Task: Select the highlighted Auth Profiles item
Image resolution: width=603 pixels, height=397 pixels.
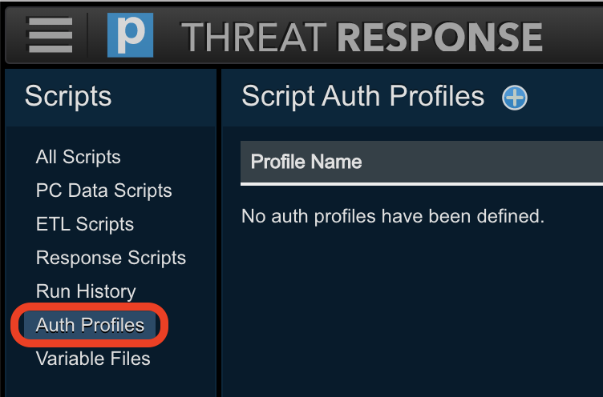Action: pyautogui.click(x=90, y=325)
